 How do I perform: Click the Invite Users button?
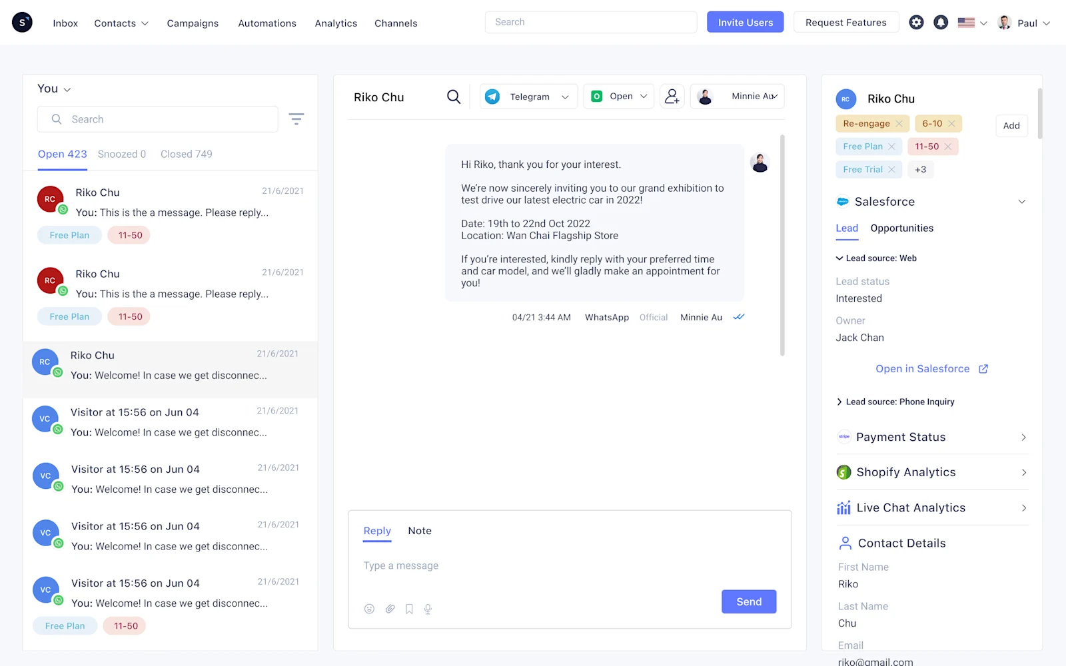tap(745, 21)
